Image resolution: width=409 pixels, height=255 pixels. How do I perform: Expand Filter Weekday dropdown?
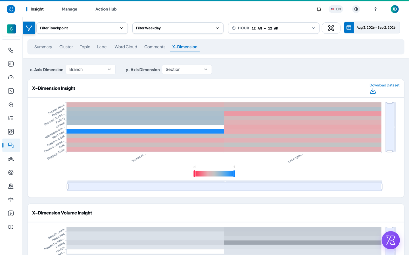point(178,28)
